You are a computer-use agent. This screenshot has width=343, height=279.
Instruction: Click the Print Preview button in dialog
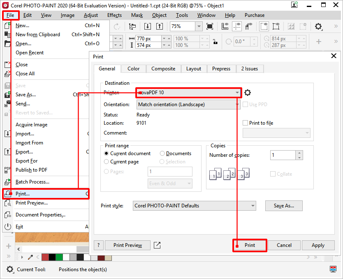pos(128,245)
